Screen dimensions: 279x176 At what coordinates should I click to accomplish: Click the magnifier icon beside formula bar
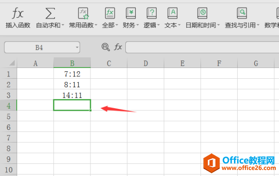tap(105, 47)
